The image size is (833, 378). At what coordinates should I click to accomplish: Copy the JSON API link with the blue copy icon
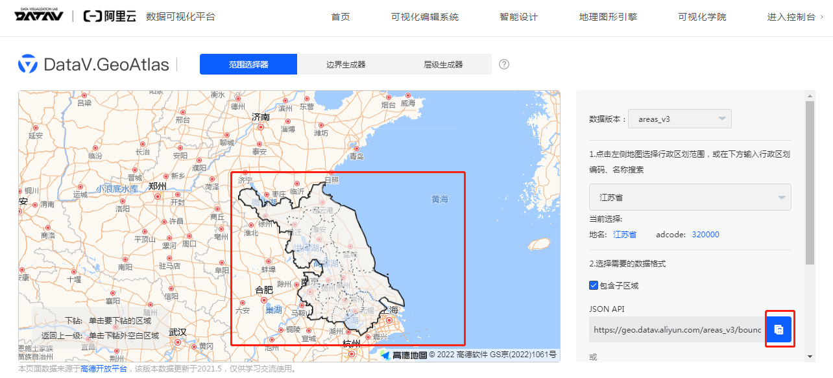click(779, 329)
